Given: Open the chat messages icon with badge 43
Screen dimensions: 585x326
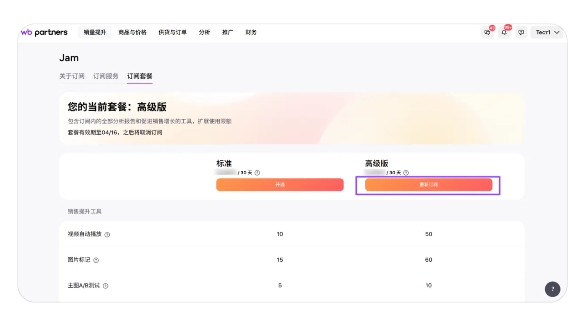Looking at the screenshot, I should (x=487, y=32).
